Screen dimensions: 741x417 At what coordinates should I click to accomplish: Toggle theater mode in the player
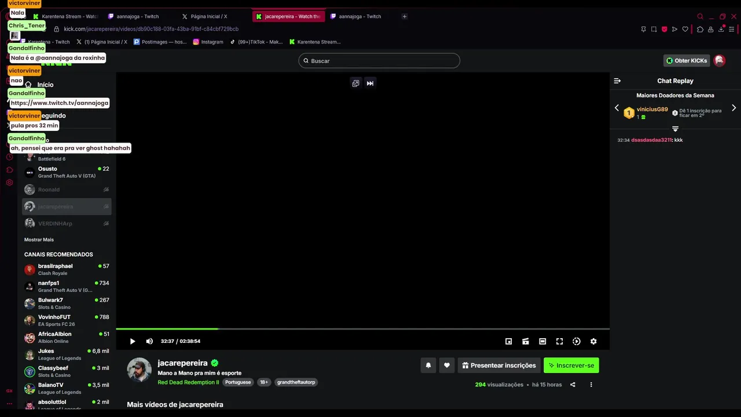click(542, 342)
